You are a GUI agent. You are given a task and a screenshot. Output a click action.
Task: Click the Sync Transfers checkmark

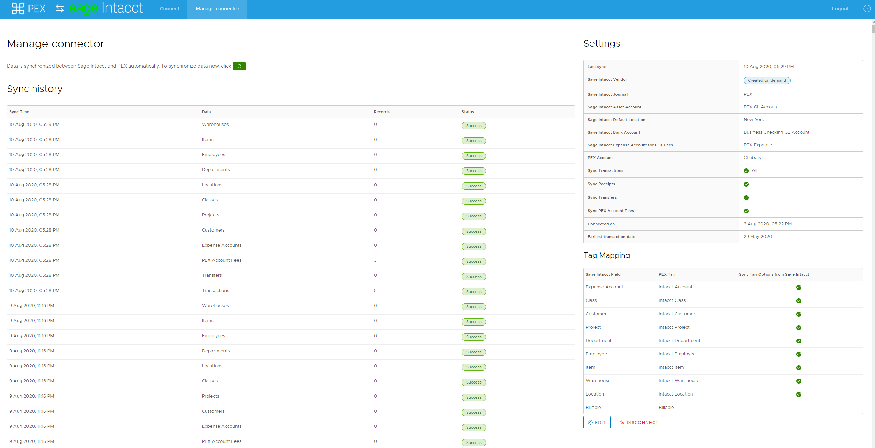tap(746, 198)
